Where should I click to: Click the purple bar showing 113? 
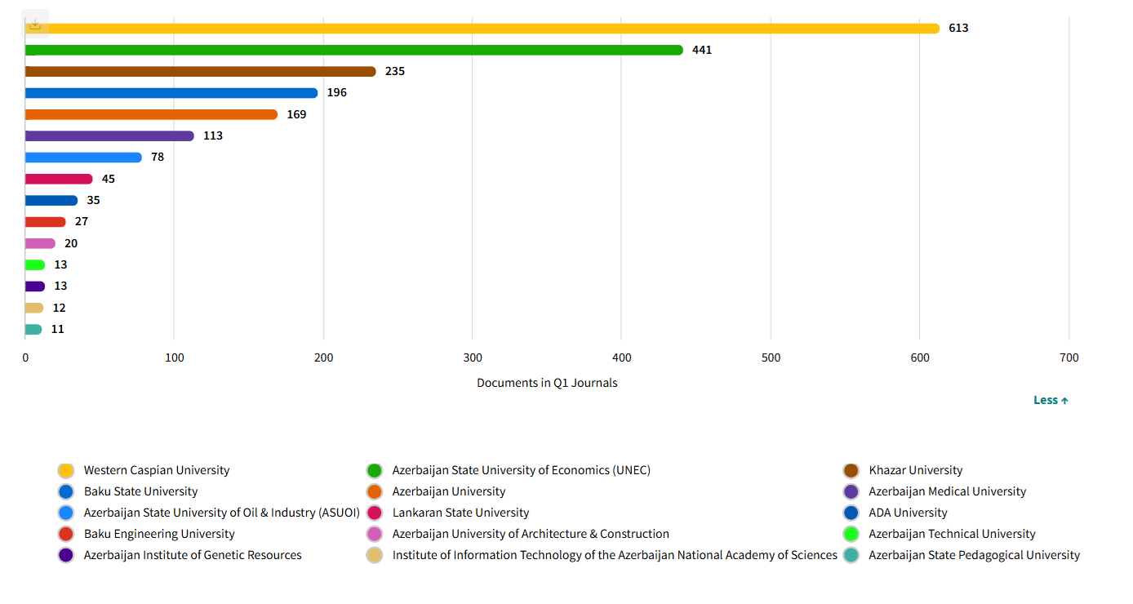[109, 136]
